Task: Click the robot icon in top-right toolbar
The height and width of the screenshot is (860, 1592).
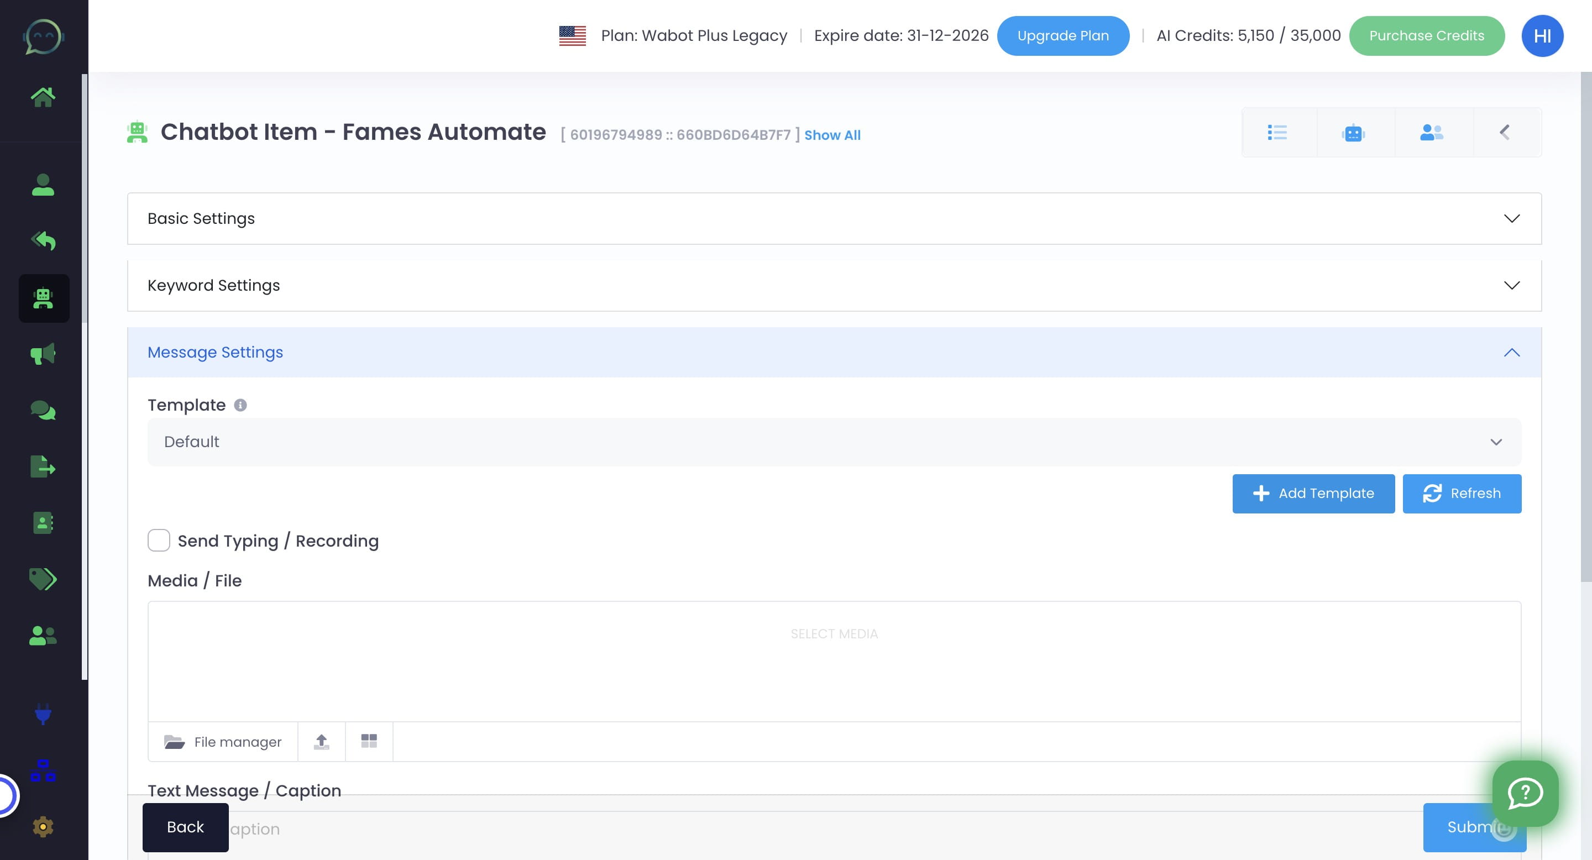Action: (x=1353, y=133)
